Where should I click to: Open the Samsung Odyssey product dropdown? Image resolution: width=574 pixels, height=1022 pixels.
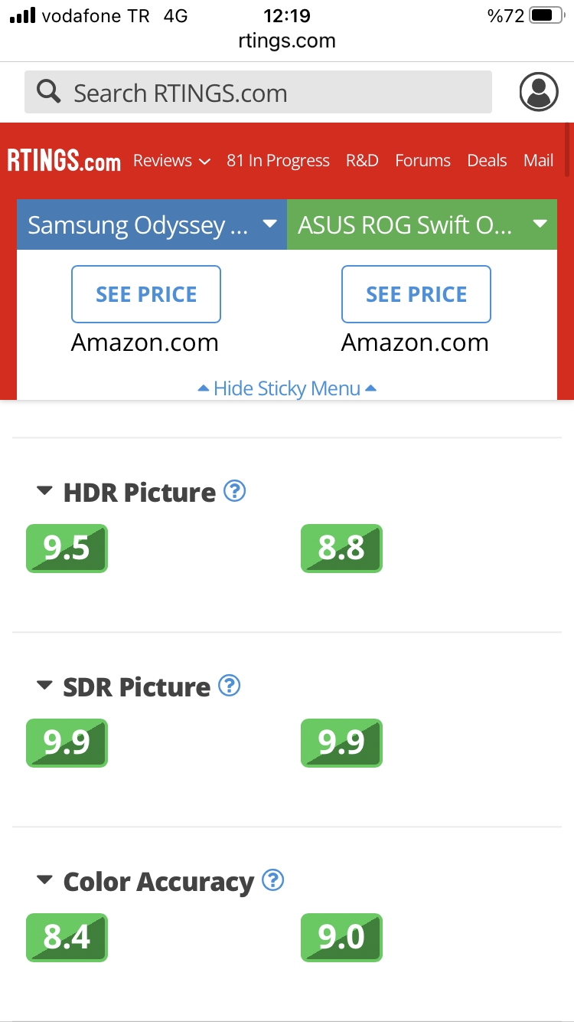click(152, 224)
